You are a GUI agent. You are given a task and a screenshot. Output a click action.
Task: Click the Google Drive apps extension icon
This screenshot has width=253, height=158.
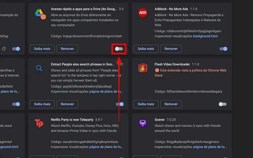40,14
